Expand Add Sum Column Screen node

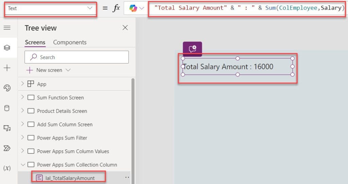(x=22, y=124)
